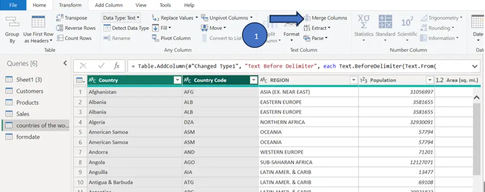Click the Count Rows icon

[60, 38]
